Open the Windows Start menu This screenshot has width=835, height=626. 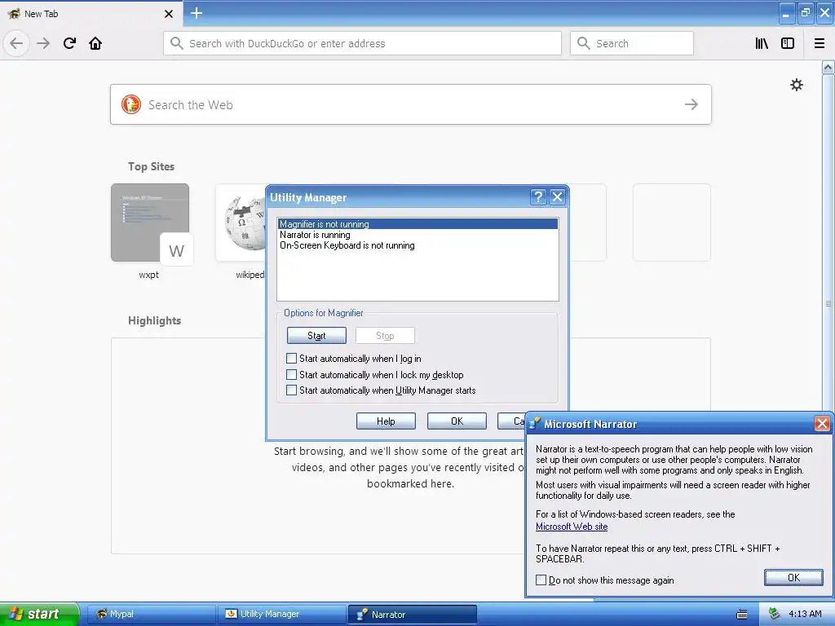point(39,614)
